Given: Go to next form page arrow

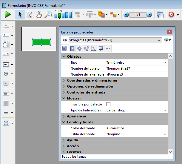Looking at the screenshot, I should (x=149, y=15).
